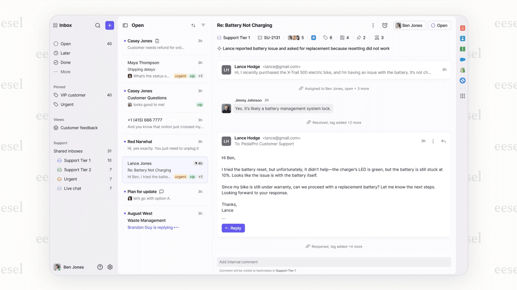Toggle the sidebar panel icon beside Open
Image resolution: width=517 pixels, height=290 pixels.
[125, 25]
